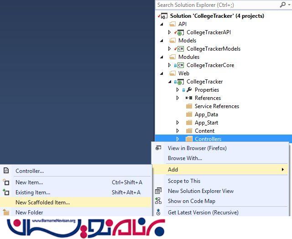Viewport: 292px width, 239px height.
Task: Click the Search Solution Explorer input field
Action: [217, 5]
